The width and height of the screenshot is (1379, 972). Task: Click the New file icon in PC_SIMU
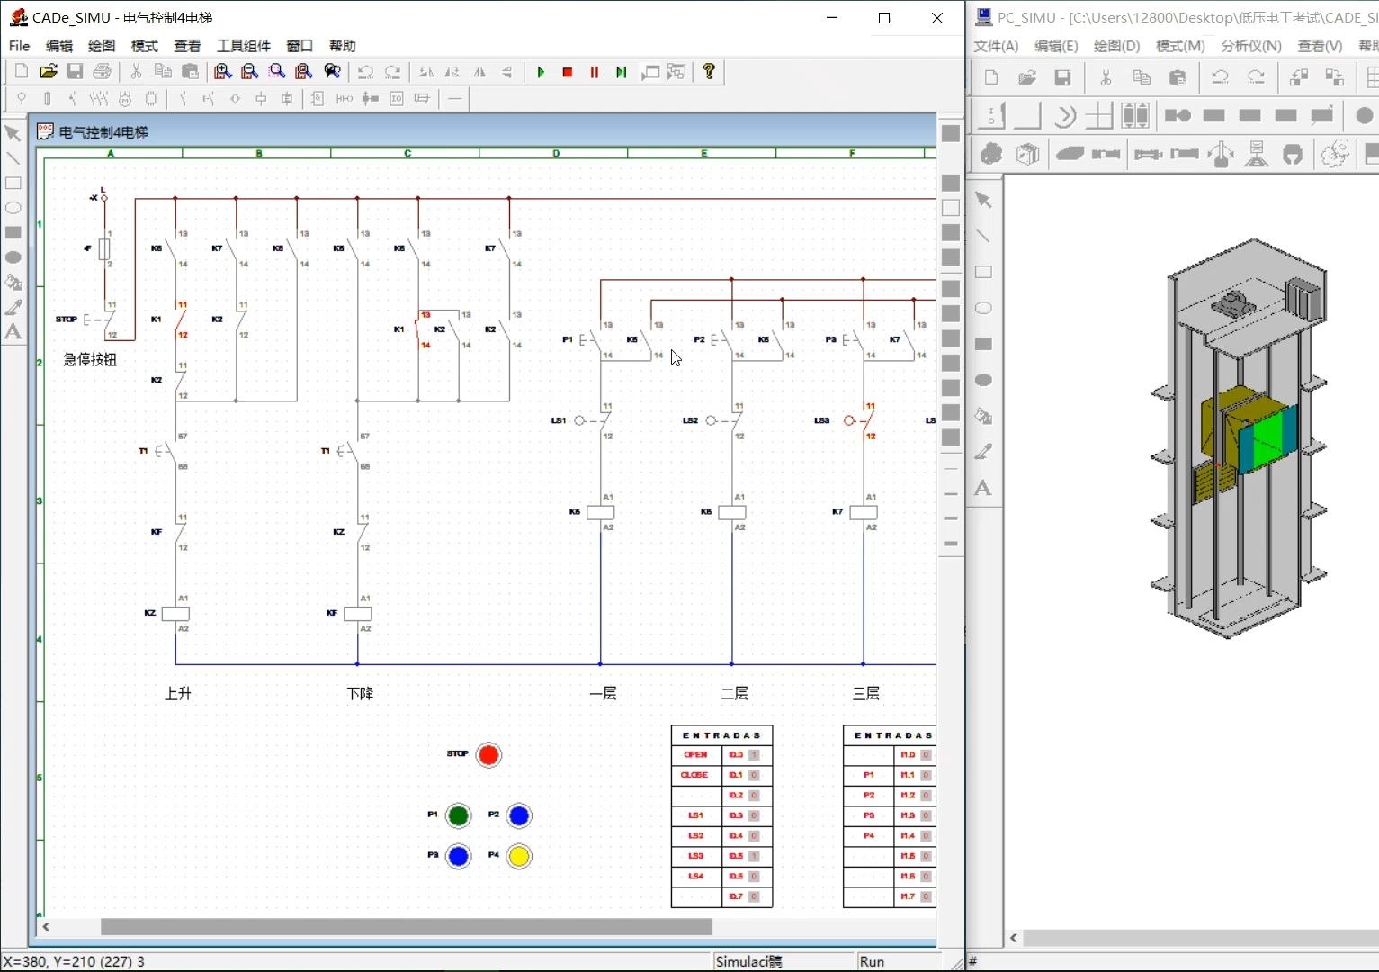(x=991, y=77)
